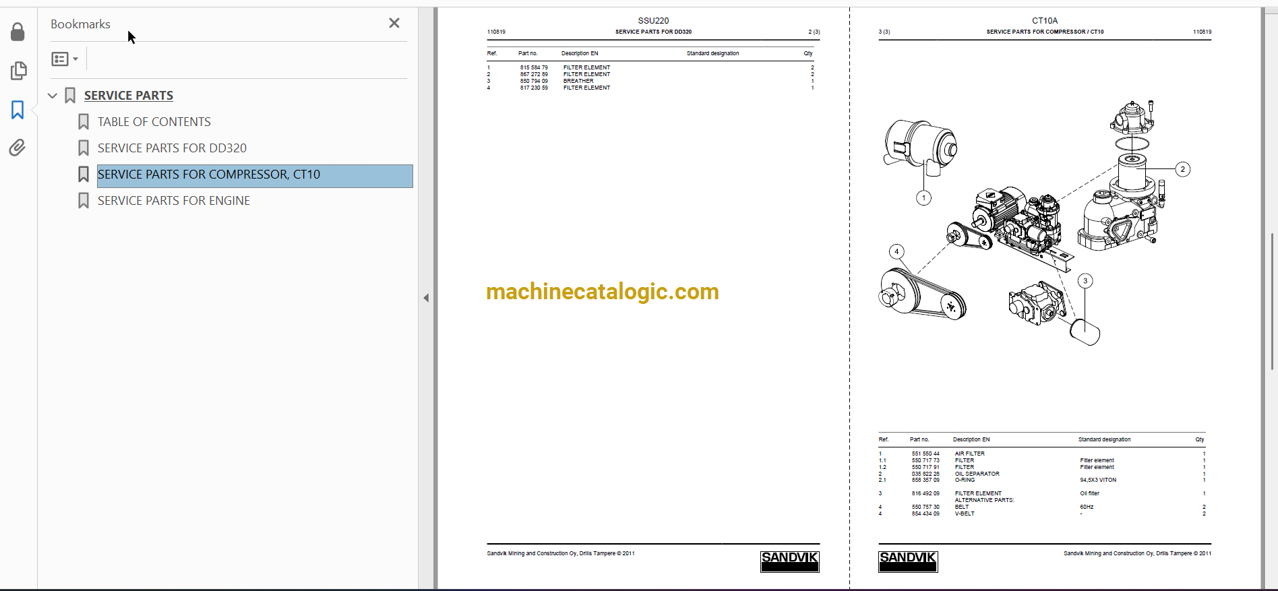The image size is (1278, 591).
Task: Click the O-RING description entry
Action: pyautogui.click(x=965, y=480)
